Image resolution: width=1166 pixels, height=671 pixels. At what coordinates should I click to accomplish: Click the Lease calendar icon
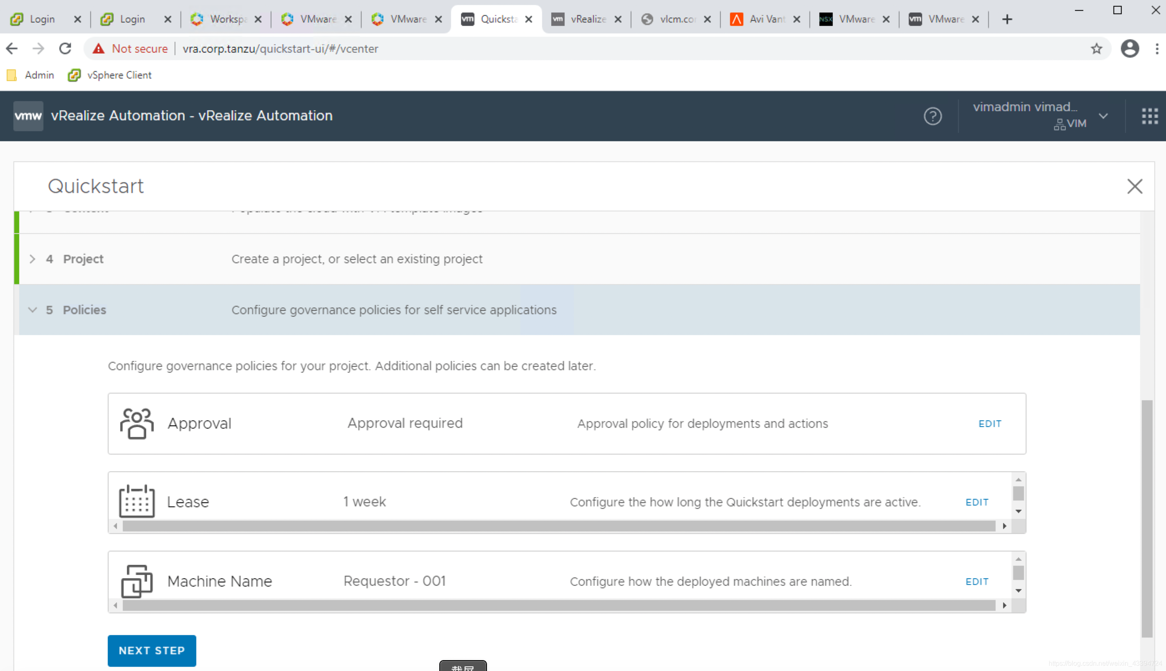(x=136, y=501)
